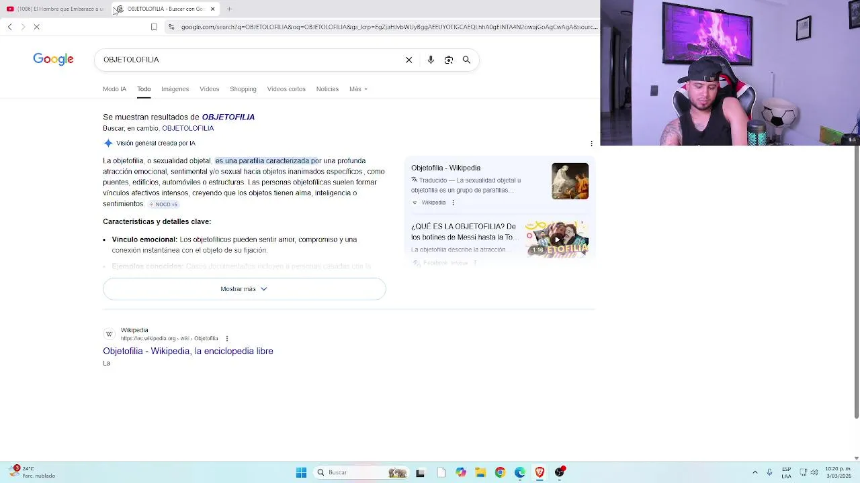Select the Todo results tab
Screen dimensions: 860x483
click(144, 89)
